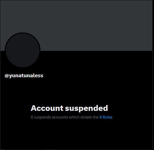Click the Account suspended heading

pyautogui.click(x=69, y=108)
